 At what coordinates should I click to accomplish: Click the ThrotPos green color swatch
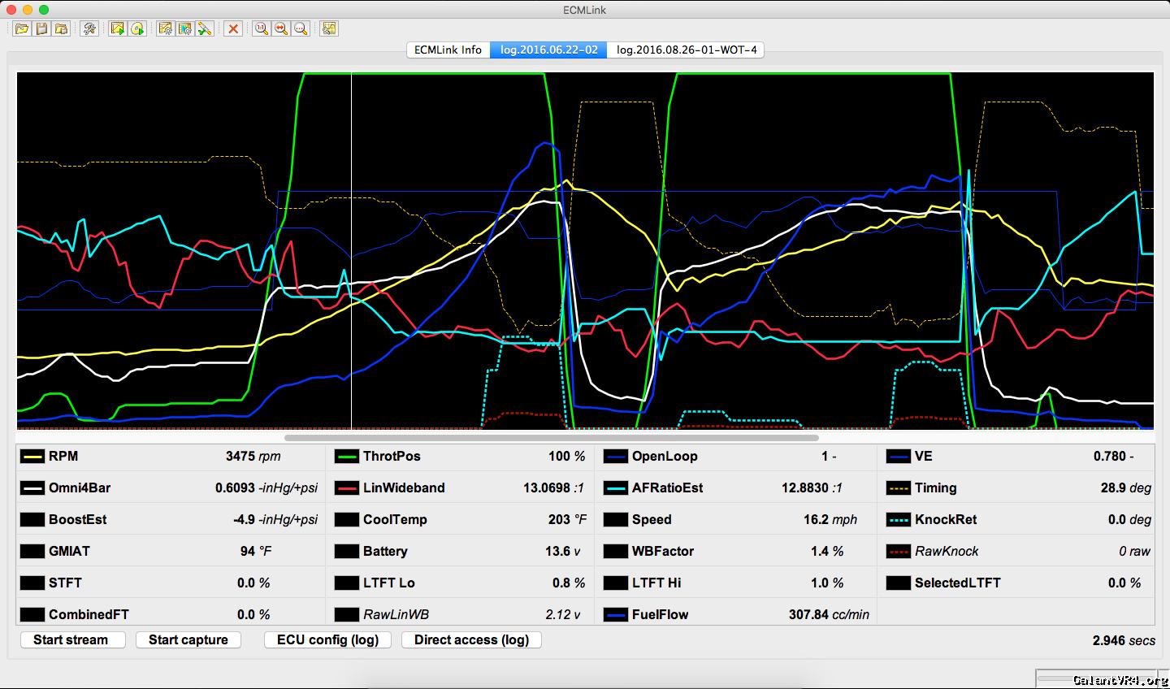pos(346,457)
